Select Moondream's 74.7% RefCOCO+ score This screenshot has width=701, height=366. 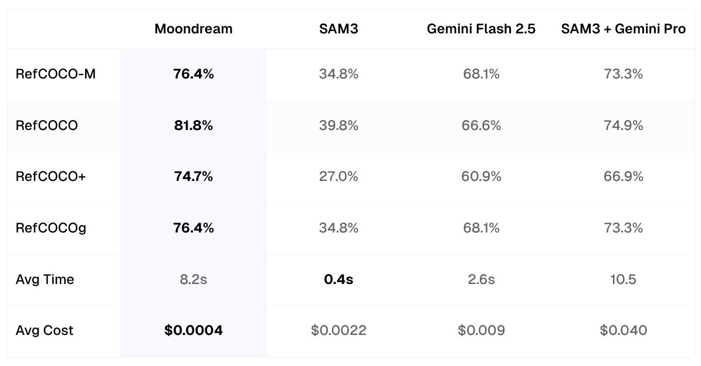(193, 176)
